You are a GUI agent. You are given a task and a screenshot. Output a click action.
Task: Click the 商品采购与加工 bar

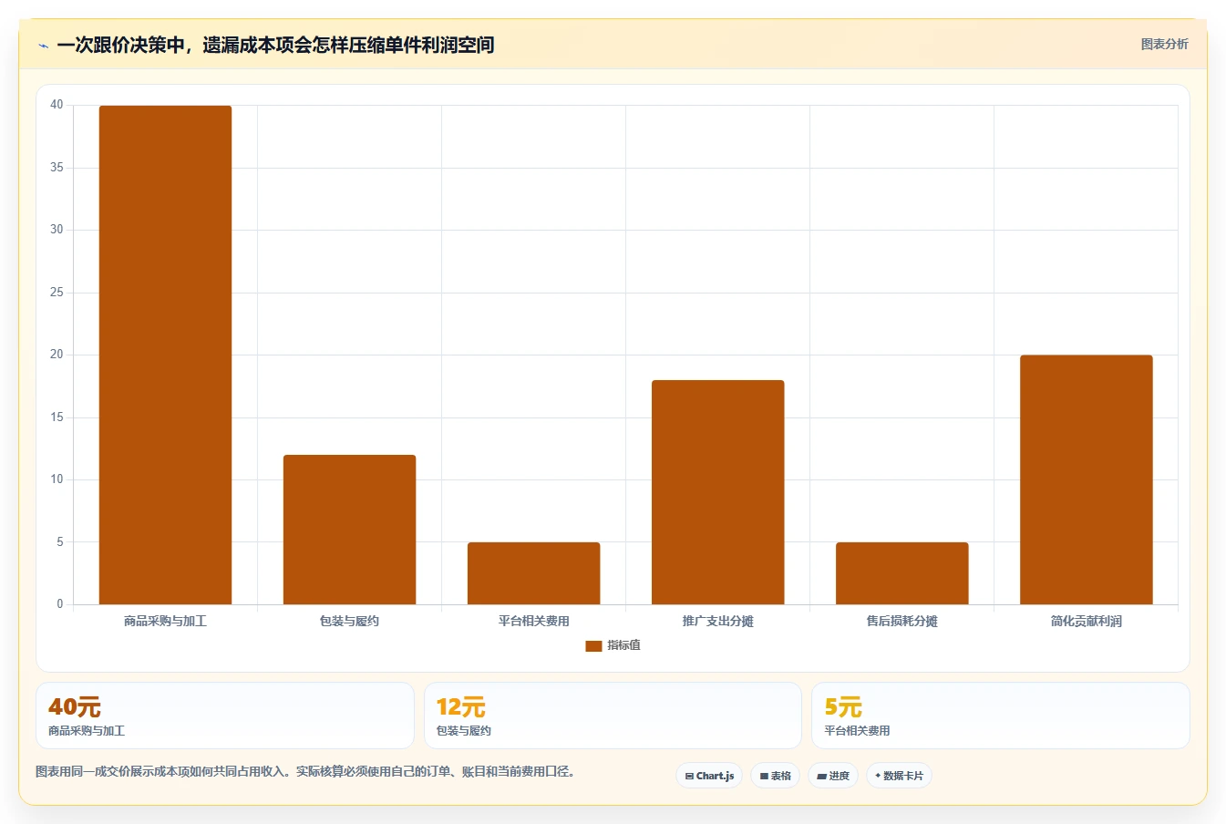[x=165, y=355]
